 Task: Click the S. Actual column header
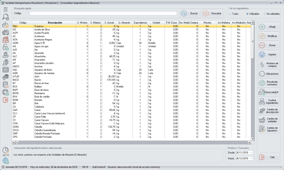point(109,23)
